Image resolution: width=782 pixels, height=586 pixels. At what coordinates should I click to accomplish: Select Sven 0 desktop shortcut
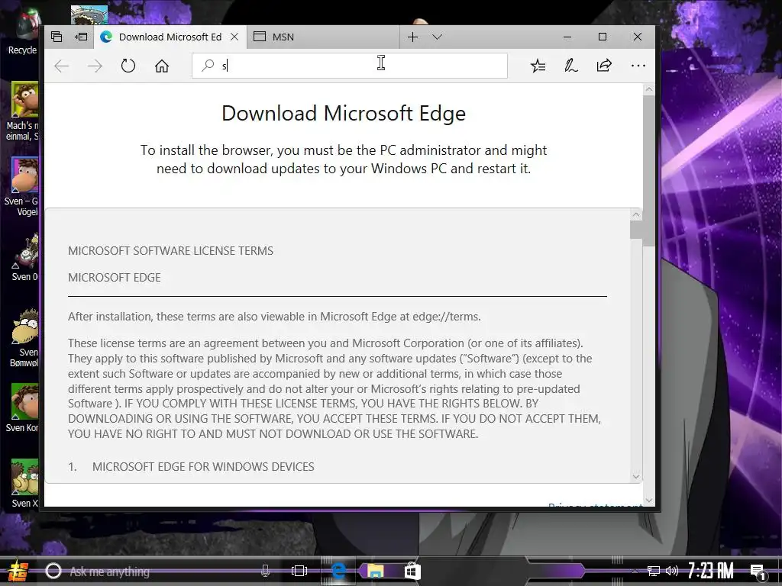pos(23,257)
